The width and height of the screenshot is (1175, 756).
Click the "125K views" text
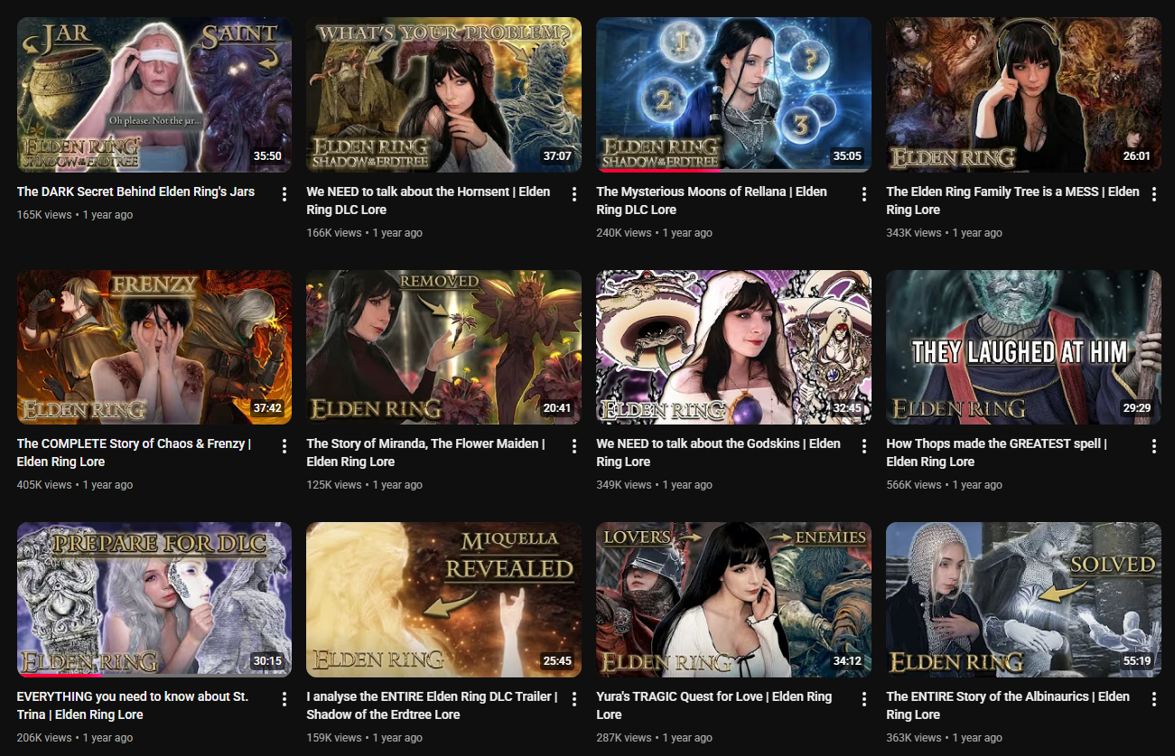tap(334, 485)
